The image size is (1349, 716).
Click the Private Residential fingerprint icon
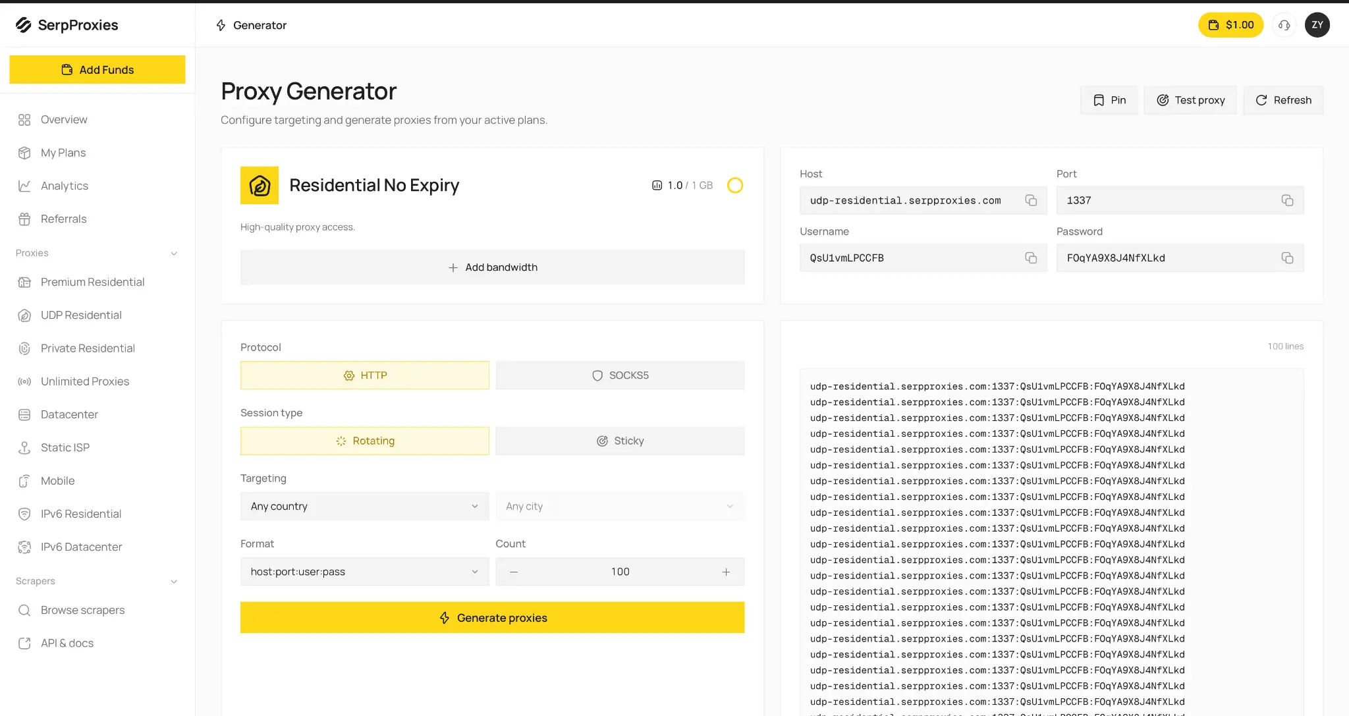point(24,348)
